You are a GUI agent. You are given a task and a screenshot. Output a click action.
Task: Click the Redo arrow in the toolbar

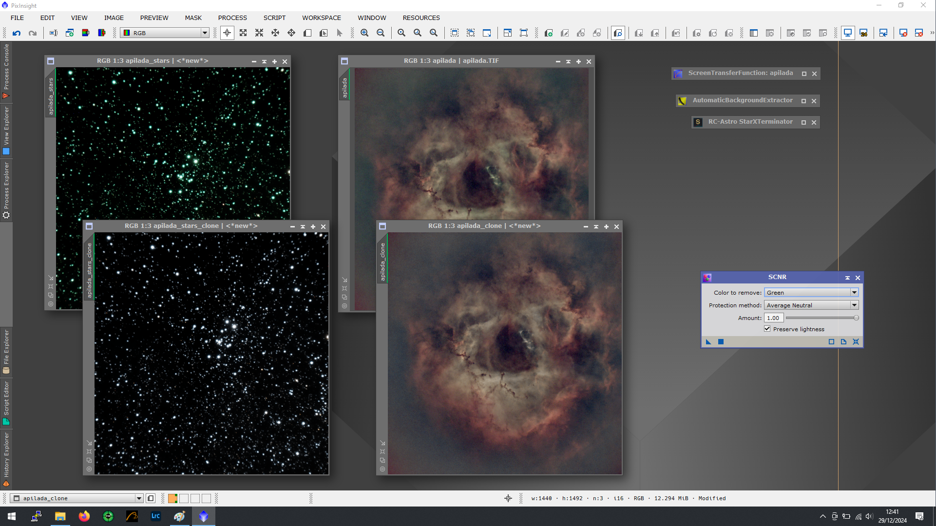click(33, 33)
